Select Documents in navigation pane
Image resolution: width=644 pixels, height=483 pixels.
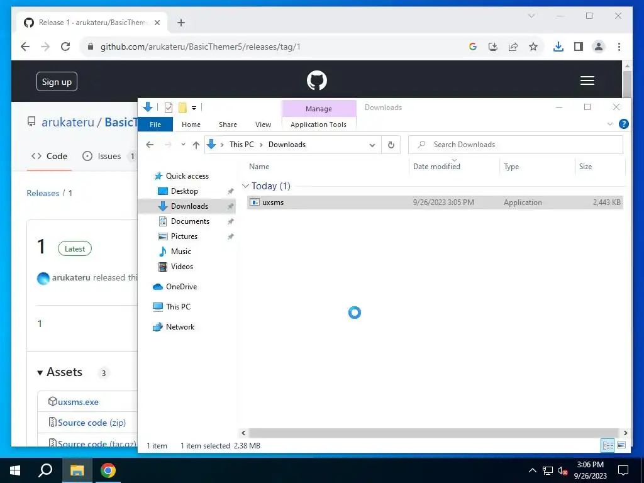pos(190,221)
